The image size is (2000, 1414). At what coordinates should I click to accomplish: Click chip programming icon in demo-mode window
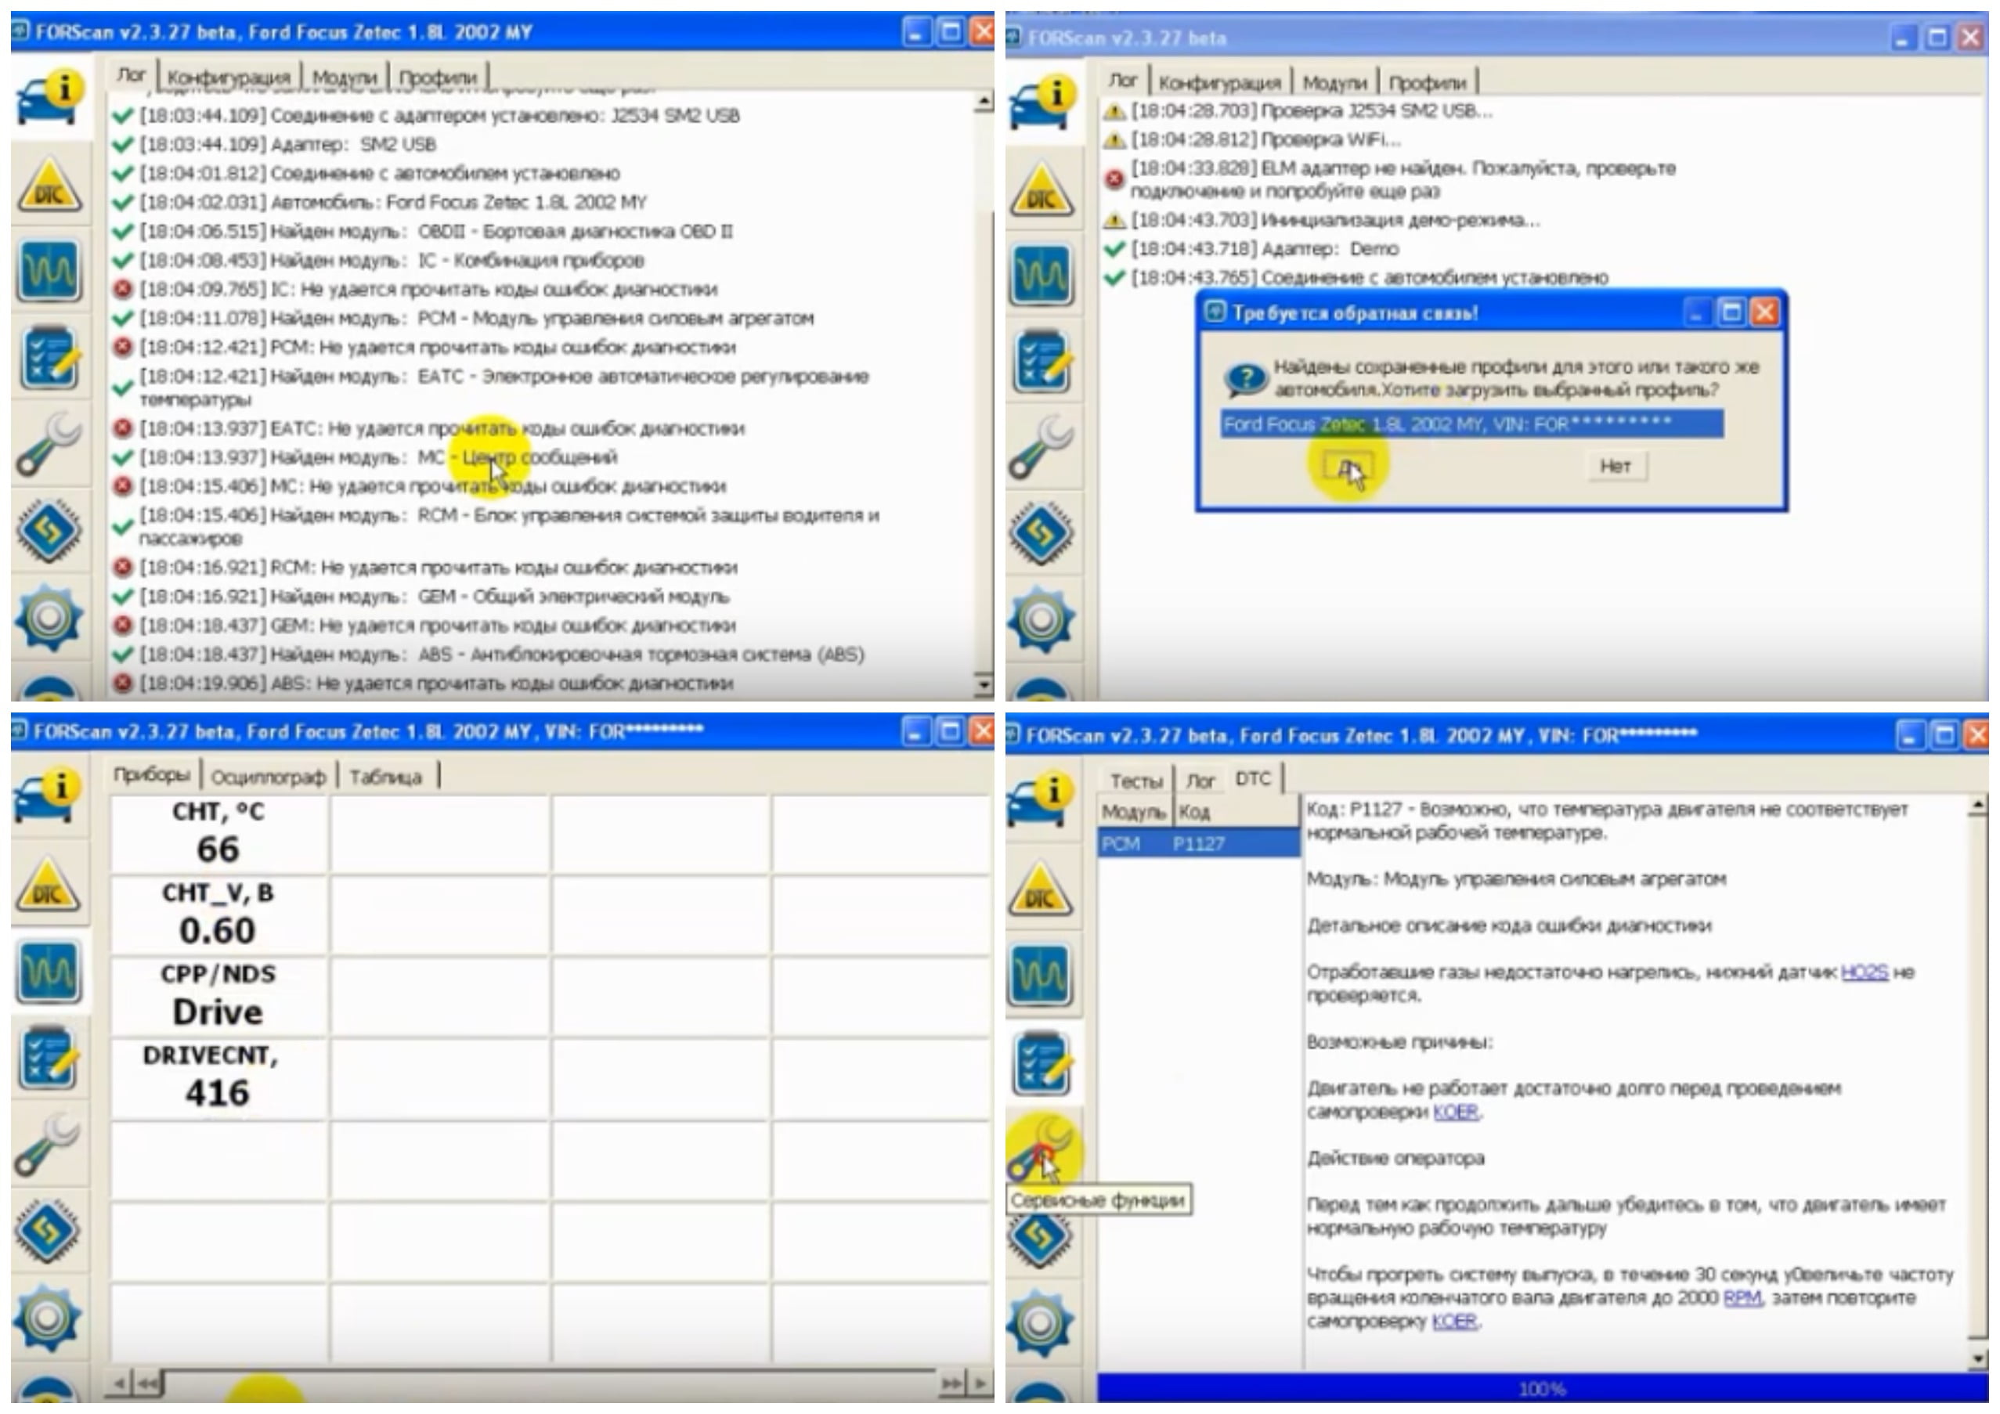tap(1043, 532)
